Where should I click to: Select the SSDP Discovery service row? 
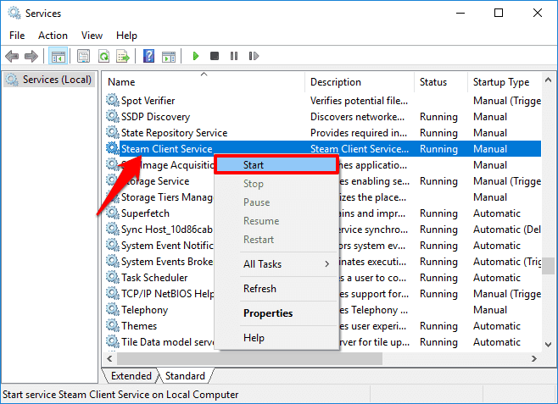323,117
